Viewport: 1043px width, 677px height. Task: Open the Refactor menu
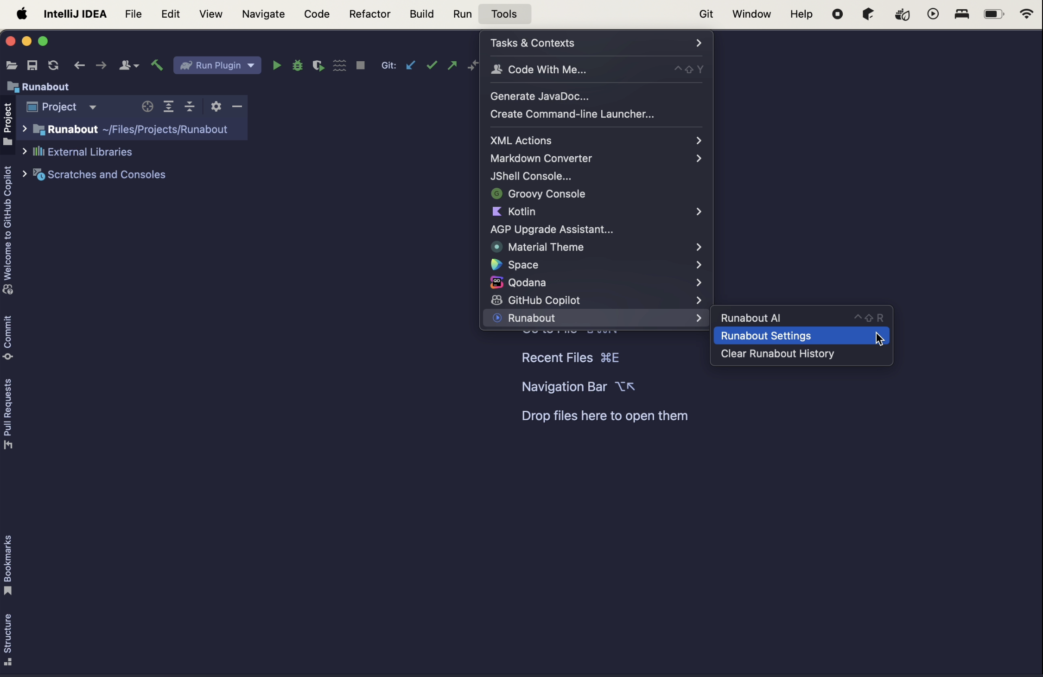[x=369, y=14]
